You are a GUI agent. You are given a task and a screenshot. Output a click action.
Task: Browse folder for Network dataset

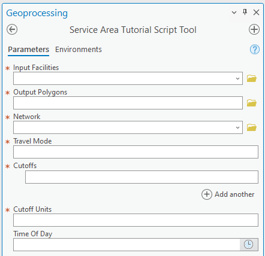click(252, 127)
